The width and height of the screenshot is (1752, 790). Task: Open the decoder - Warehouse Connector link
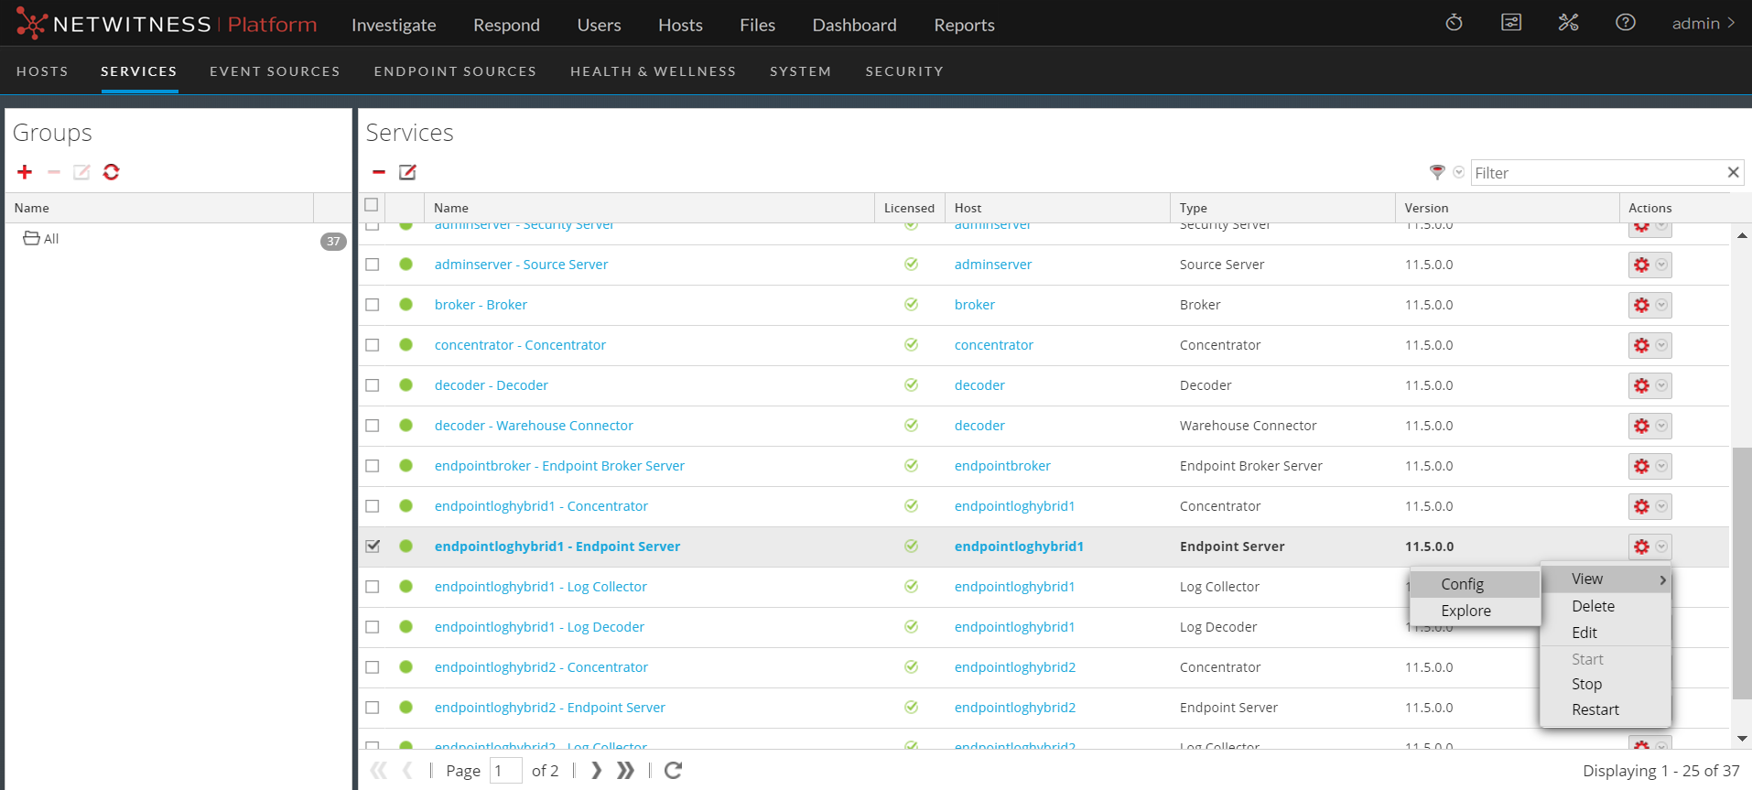534,426
